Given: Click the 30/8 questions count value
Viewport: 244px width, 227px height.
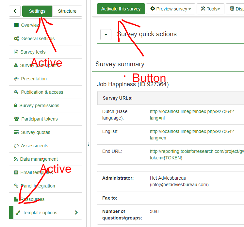Looking at the screenshot, I should (x=154, y=211).
